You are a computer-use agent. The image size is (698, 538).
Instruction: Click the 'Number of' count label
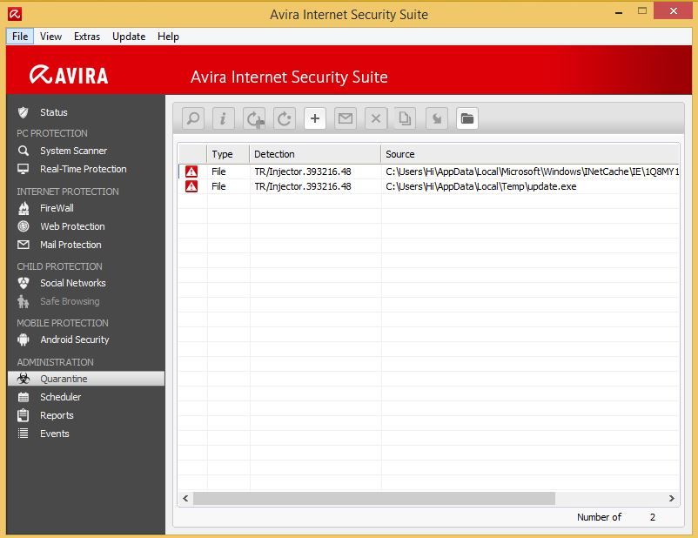pos(599,517)
